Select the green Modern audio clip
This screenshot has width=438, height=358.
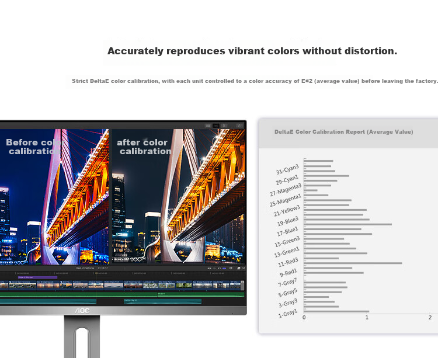(x=201, y=295)
